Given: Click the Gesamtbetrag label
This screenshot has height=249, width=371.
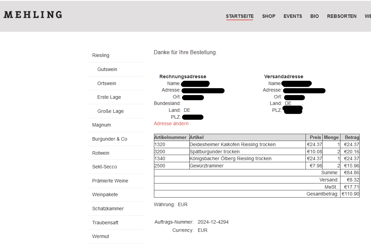Looking at the screenshot, I should 323,194.
